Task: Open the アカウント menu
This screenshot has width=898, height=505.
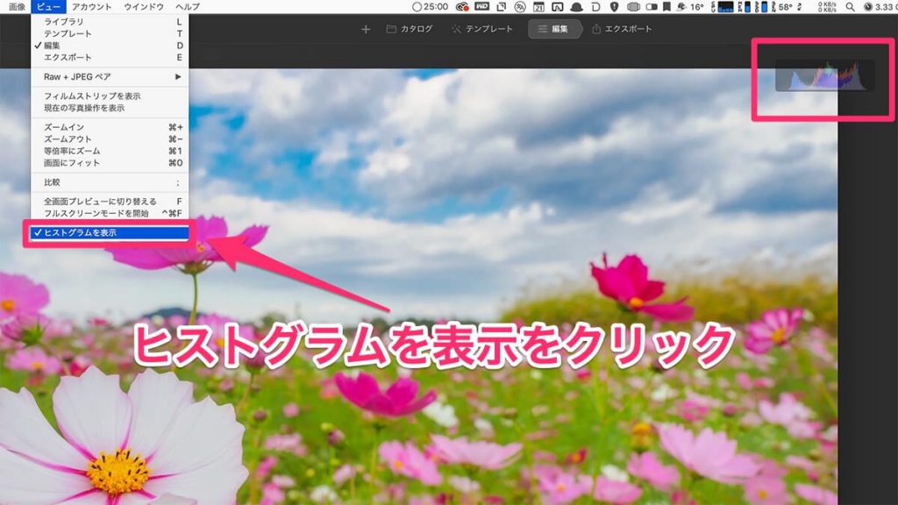Action: pos(91,7)
